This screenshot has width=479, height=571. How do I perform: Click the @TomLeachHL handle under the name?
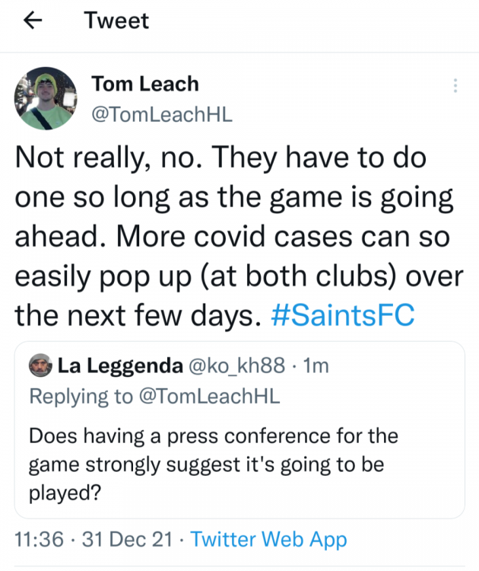[x=161, y=114]
